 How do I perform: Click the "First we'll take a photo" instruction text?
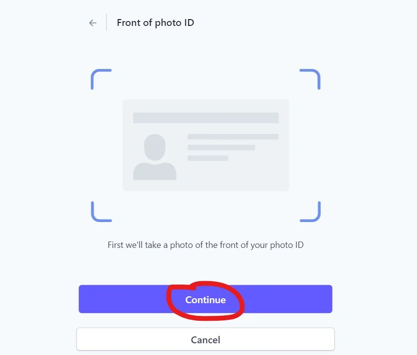pyautogui.click(x=205, y=245)
